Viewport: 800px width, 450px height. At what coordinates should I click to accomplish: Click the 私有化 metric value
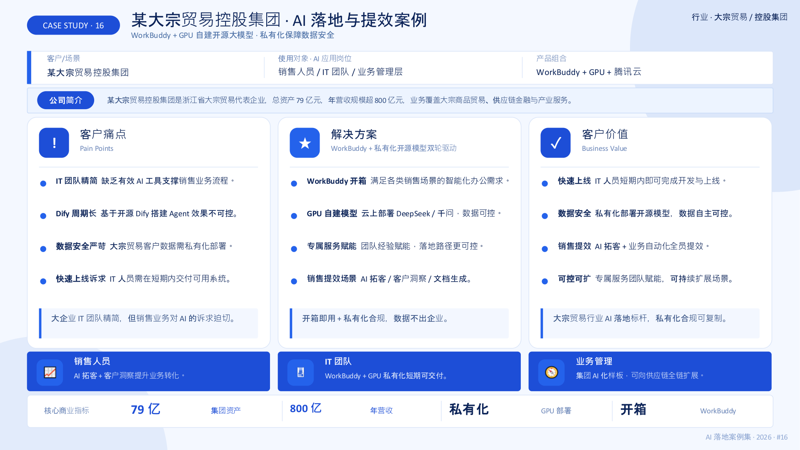pos(469,409)
